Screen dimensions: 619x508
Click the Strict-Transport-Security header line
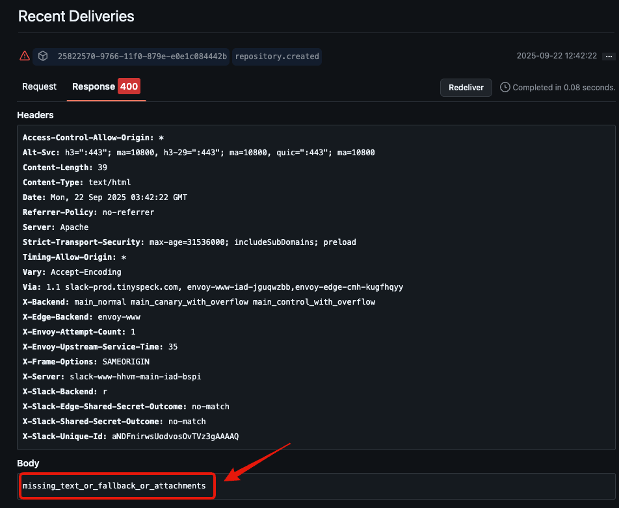[x=189, y=242]
